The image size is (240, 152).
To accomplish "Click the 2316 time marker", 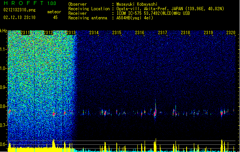I will [140, 33].
